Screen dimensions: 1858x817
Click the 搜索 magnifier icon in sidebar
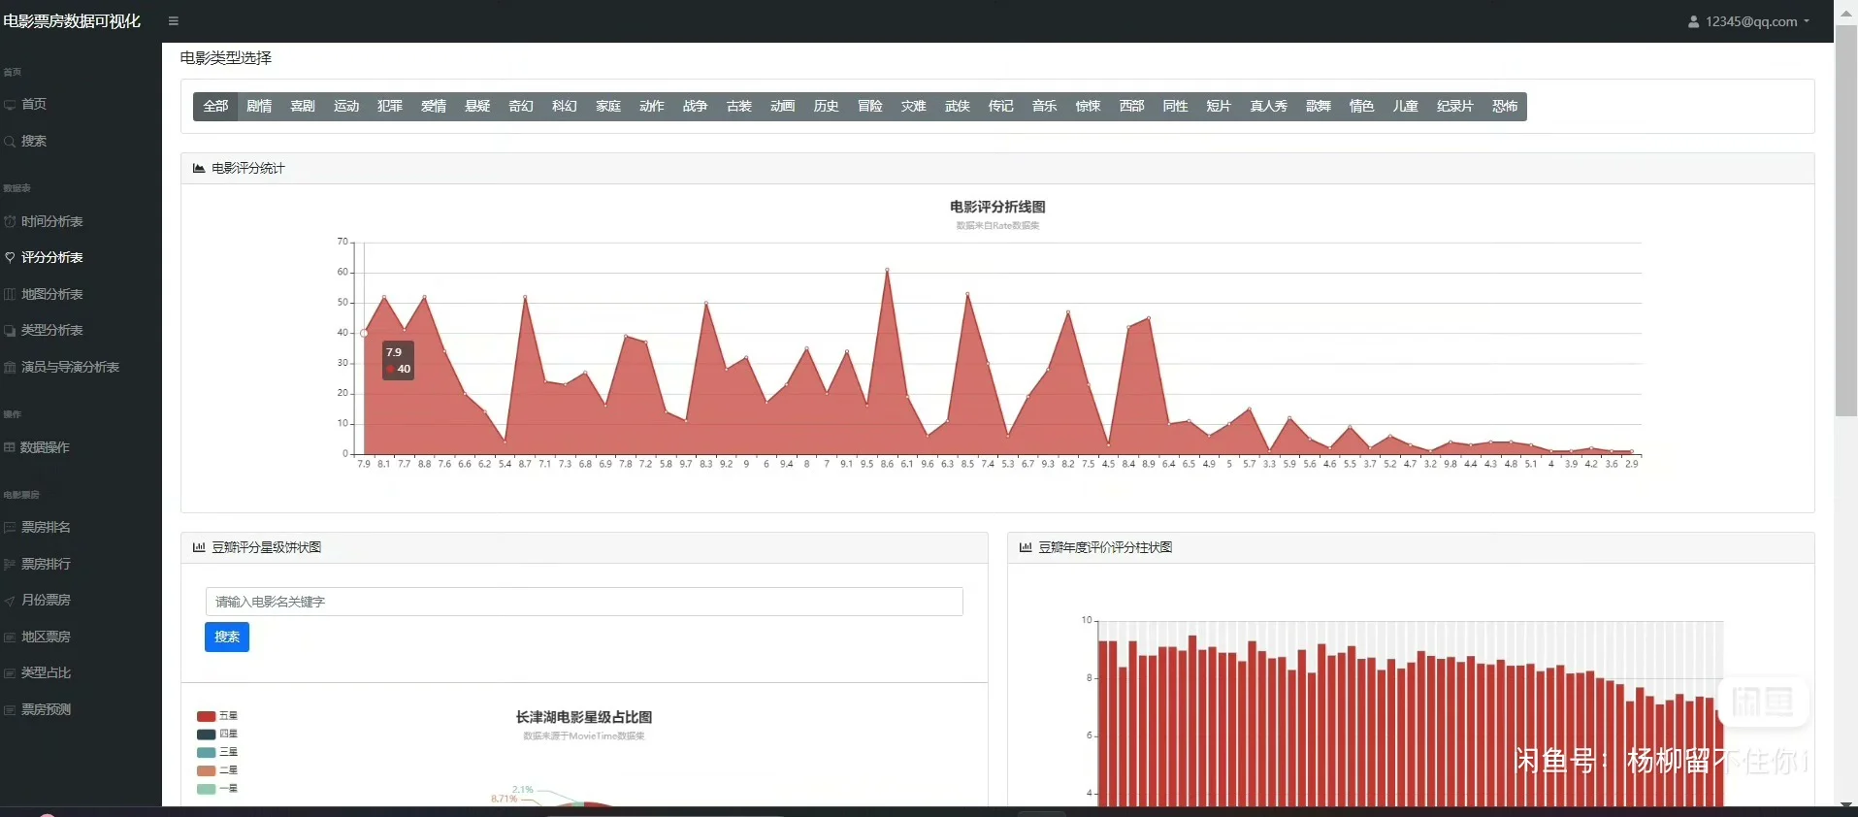click(10, 141)
